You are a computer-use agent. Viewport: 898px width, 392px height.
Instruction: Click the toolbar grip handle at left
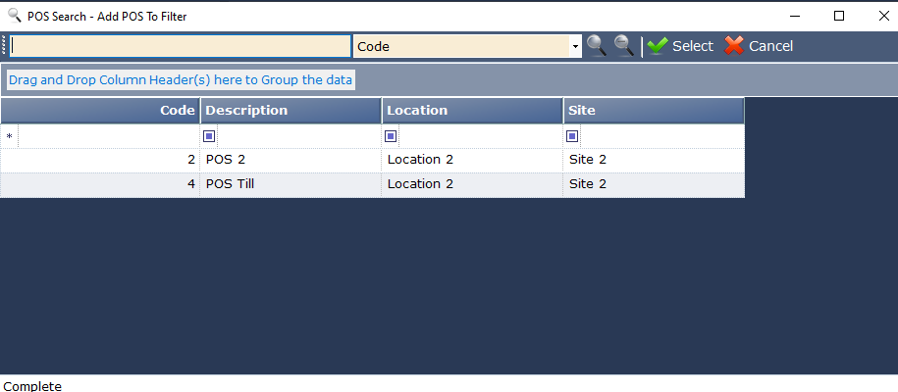click(4, 46)
